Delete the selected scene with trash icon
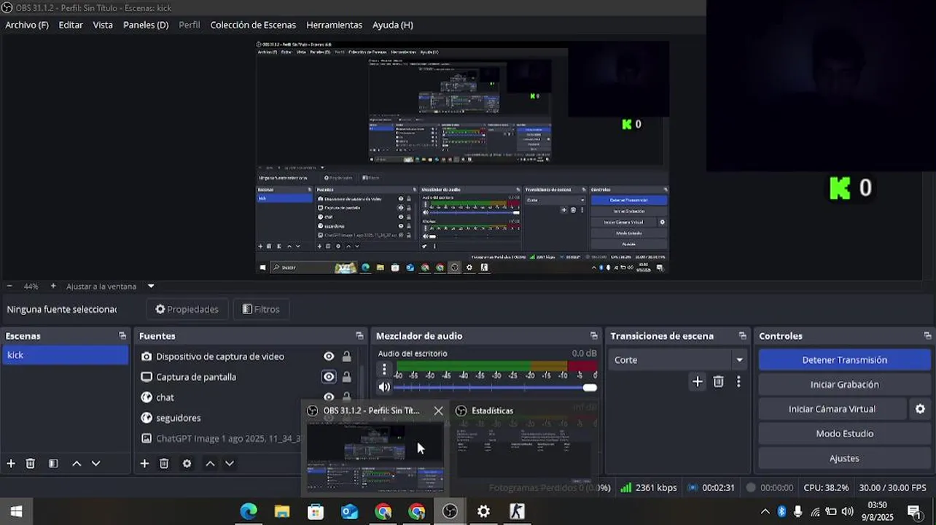 [31, 463]
